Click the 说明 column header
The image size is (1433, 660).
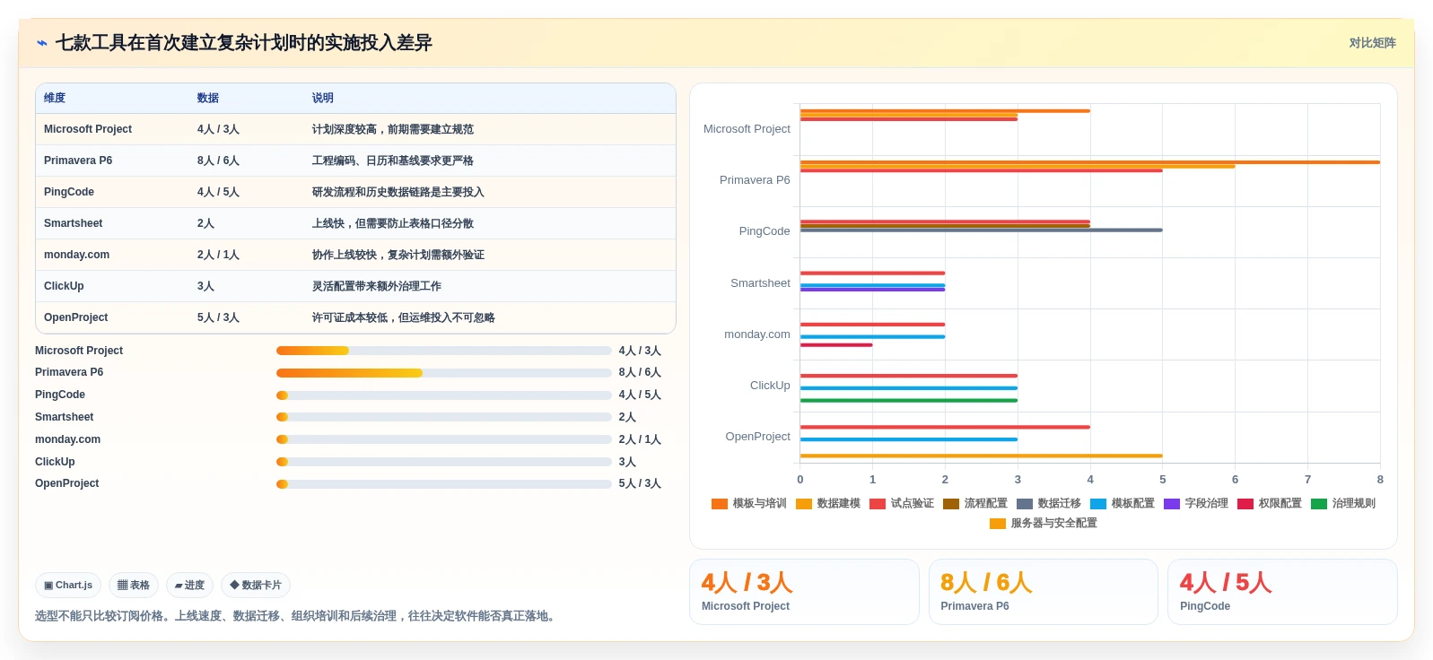coord(323,98)
